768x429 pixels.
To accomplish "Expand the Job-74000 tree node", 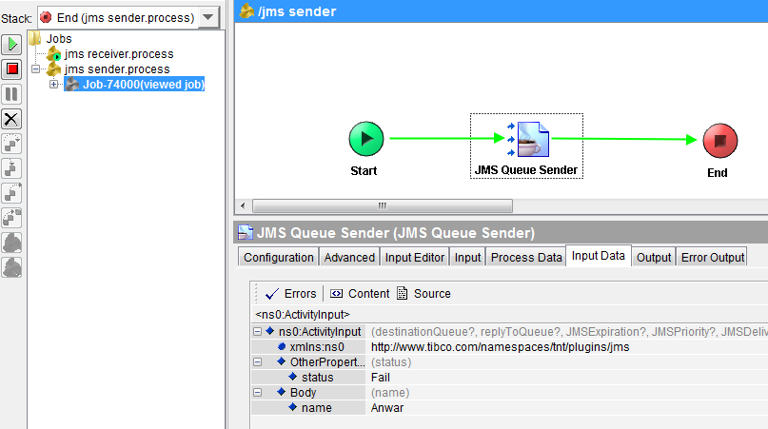I will [54, 85].
